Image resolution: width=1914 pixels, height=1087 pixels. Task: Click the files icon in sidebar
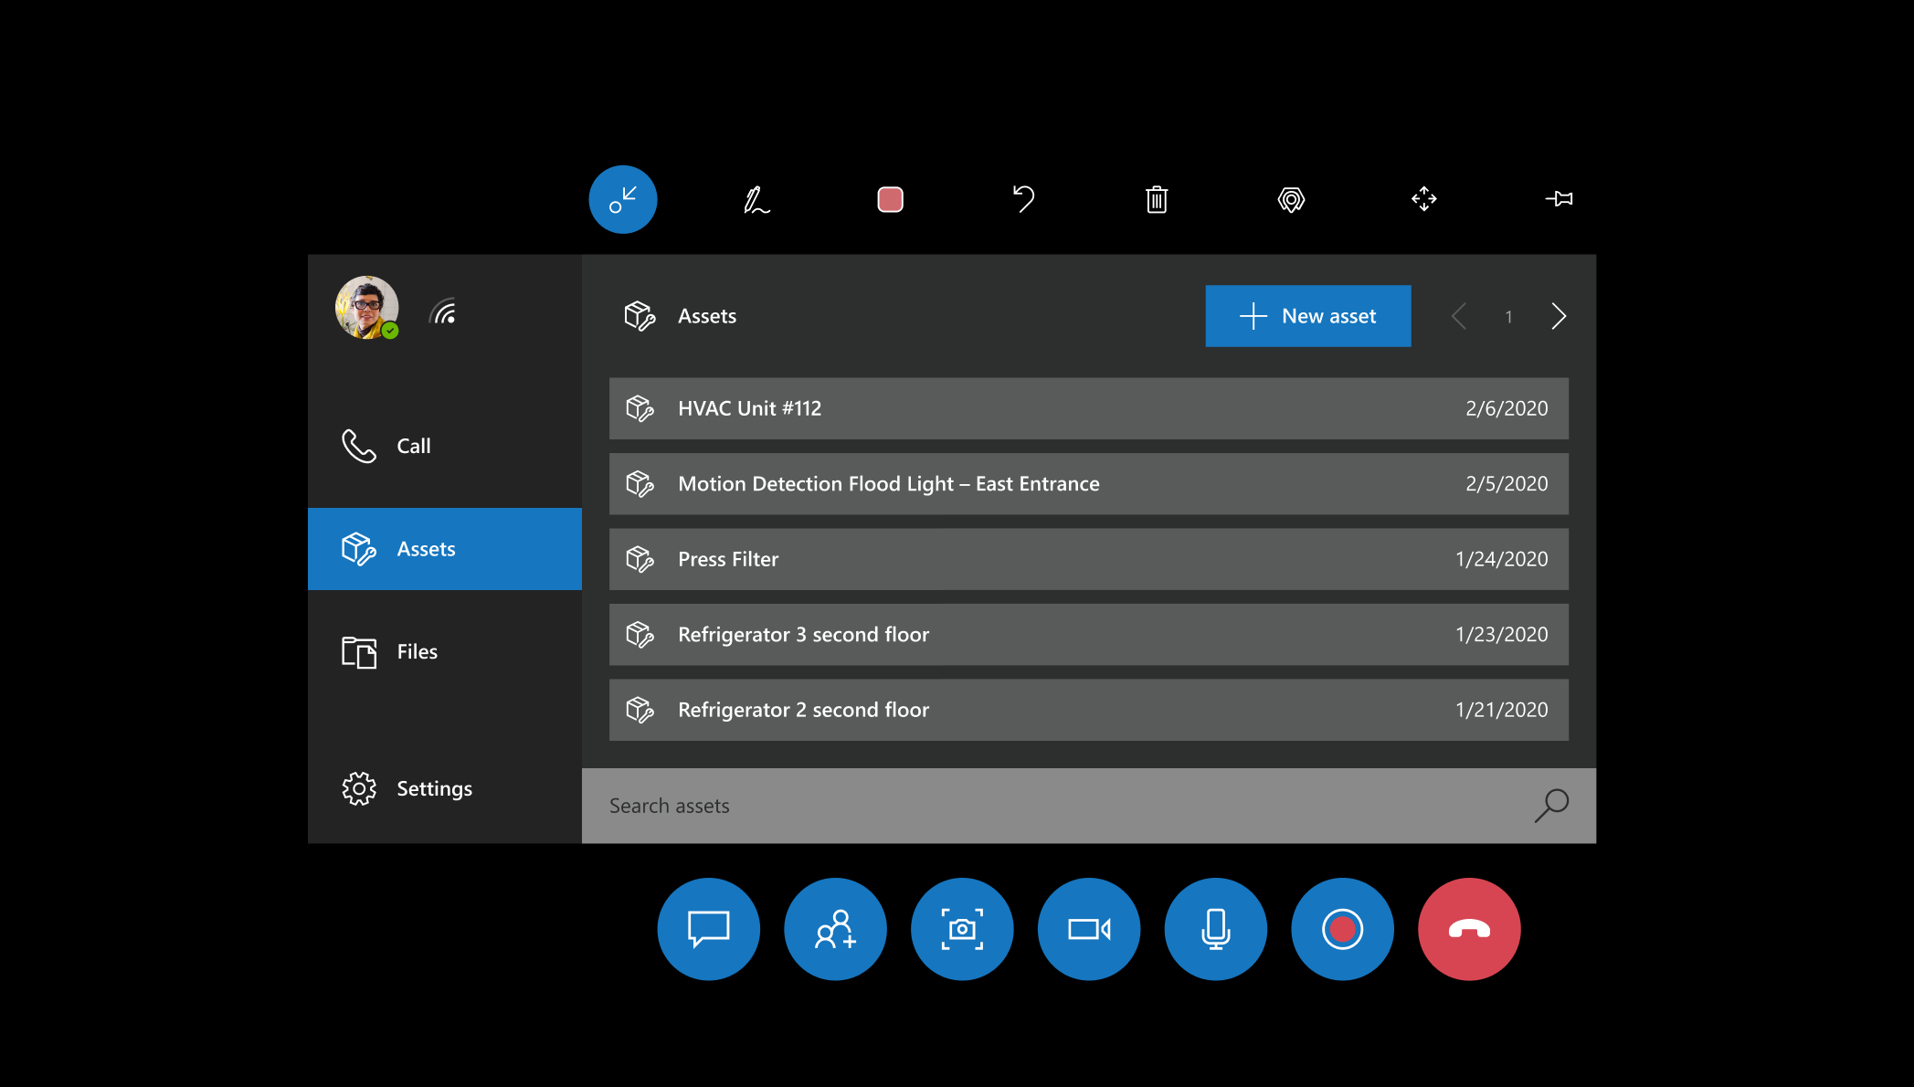[x=359, y=649]
